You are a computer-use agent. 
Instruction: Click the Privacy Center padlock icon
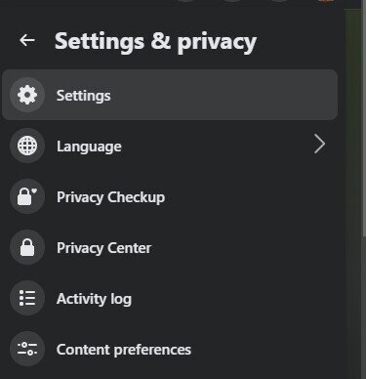click(x=27, y=247)
